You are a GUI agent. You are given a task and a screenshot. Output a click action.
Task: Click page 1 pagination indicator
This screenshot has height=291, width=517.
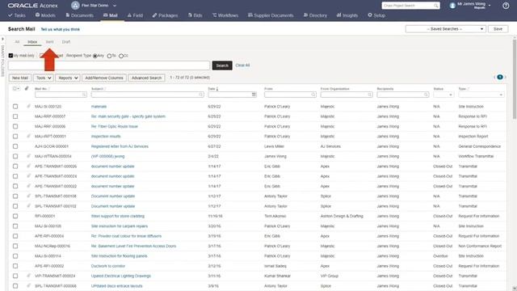click(x=500, y=78)
